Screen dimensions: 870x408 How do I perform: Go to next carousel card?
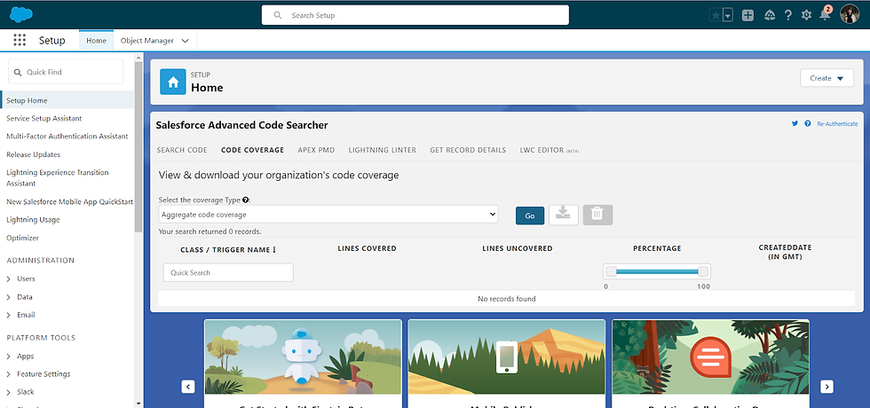point(826,387)
